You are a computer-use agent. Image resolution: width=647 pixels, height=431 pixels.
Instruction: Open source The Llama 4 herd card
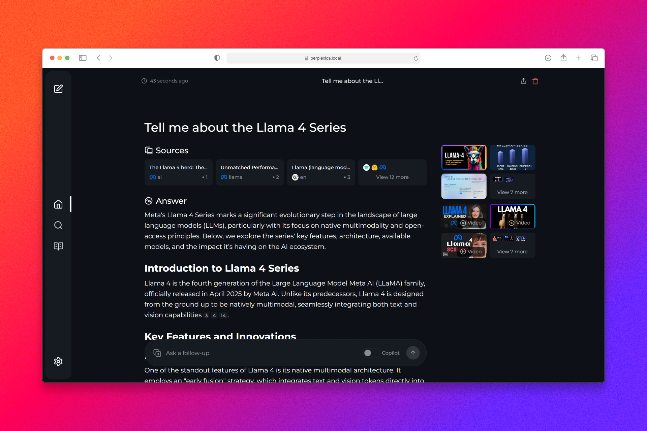pos(178,172)
